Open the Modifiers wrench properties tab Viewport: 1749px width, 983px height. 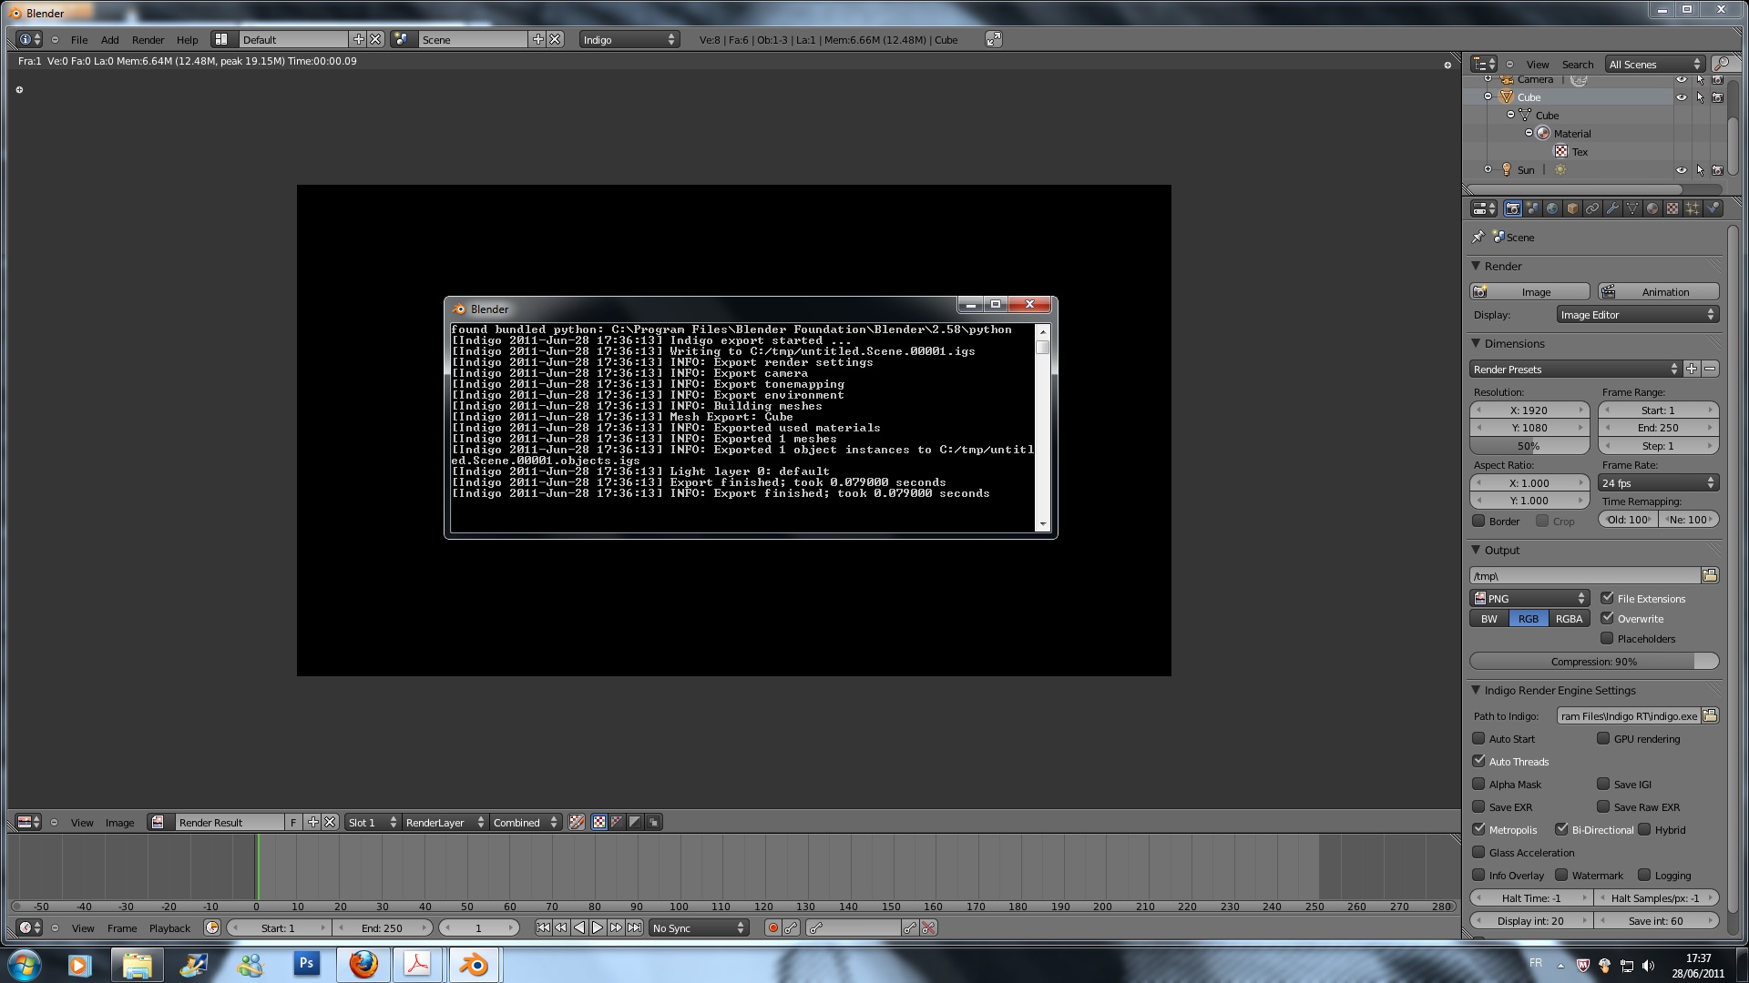point(1612,208)
